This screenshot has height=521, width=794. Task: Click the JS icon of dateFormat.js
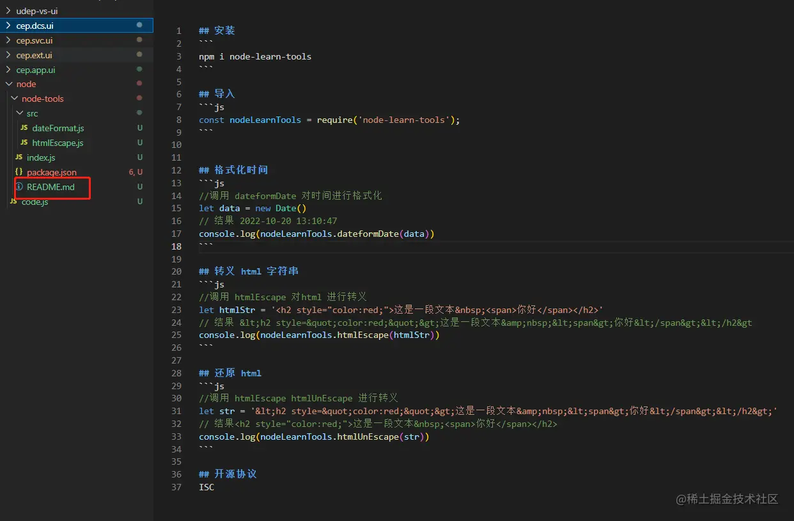pos(24,128)
